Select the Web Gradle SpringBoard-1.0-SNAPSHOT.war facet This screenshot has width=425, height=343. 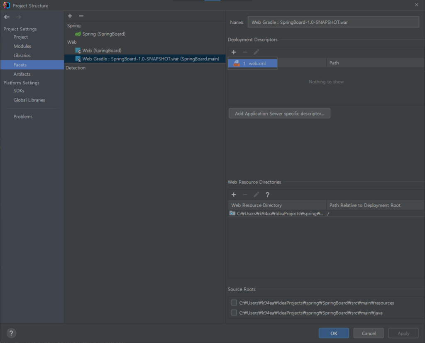tap(150, 59)
